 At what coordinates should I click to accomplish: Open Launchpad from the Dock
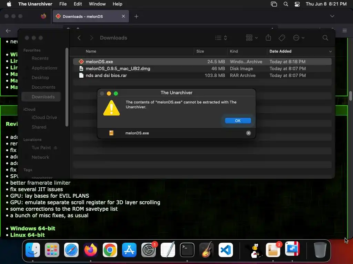pyautogui.click(x=52, y=250)
